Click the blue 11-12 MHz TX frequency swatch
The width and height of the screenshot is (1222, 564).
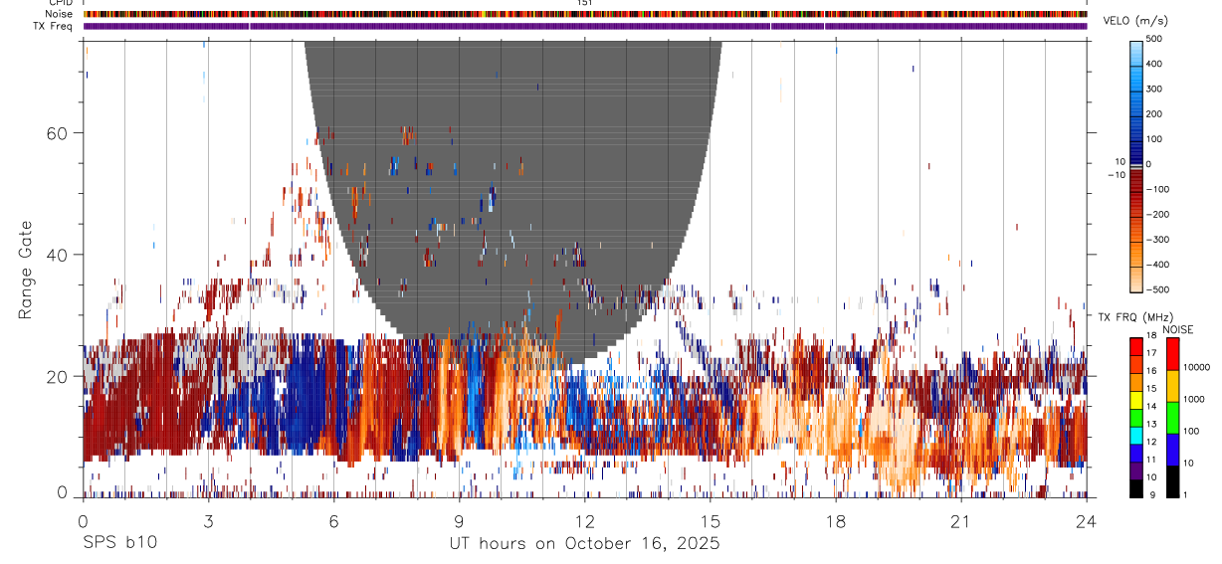(x=1135, y=454)
